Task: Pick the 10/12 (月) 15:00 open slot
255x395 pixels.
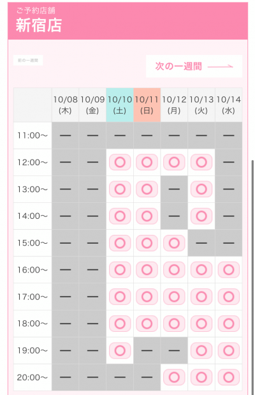Action: pos(174,243)
